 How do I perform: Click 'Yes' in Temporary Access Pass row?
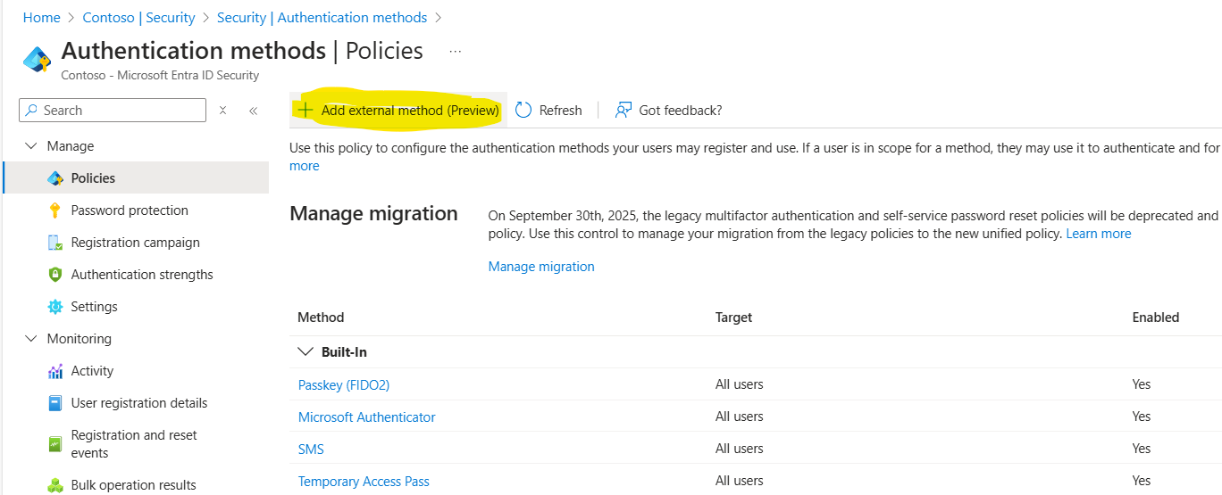[x=1142, y=481]
